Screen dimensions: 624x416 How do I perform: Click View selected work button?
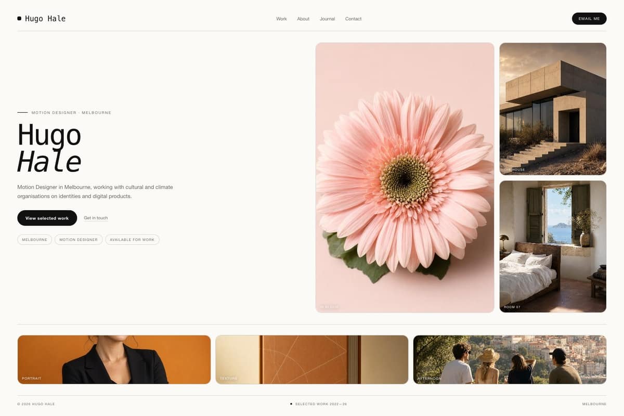[x=47, y=218]
